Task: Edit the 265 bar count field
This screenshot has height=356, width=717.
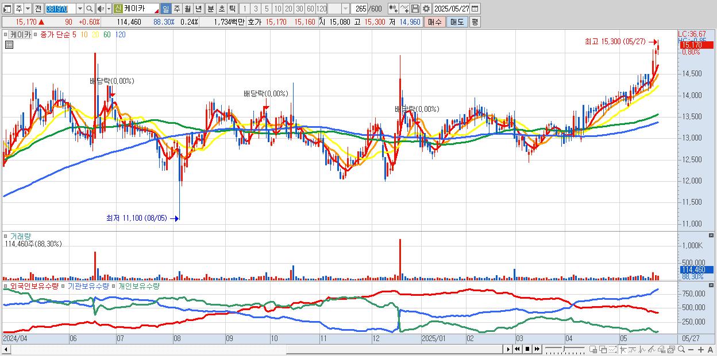Action: pos(360,9)
